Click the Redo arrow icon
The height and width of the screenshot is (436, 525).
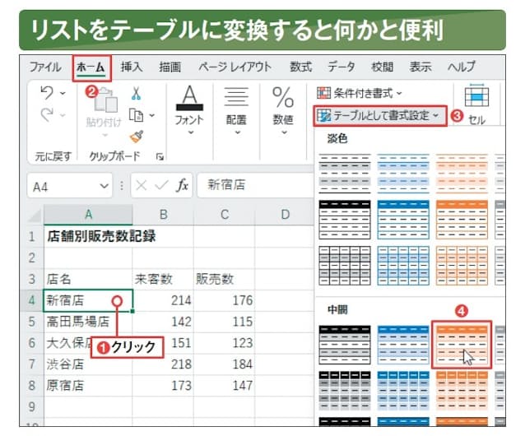(x=47, y=115)
